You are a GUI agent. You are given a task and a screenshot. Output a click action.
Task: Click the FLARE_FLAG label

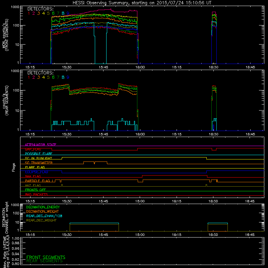tap(35, 167)
